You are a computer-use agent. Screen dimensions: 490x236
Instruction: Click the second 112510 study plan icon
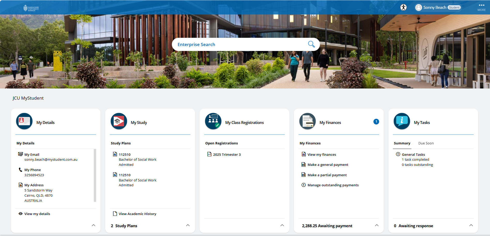(x=115, y=175)
